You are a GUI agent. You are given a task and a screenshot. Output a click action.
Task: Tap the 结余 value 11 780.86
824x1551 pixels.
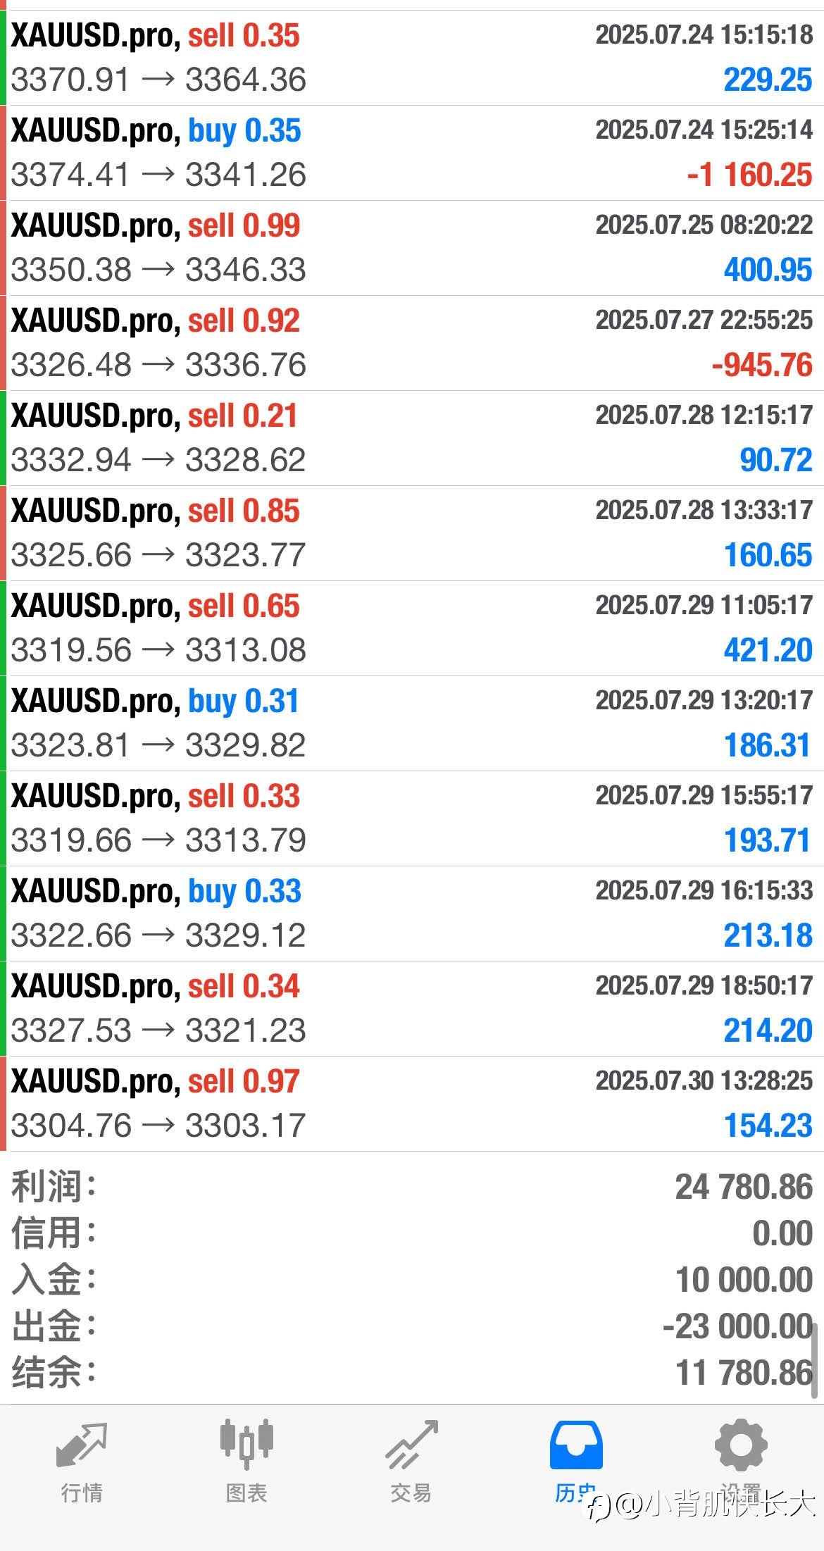coord(744,1373)
